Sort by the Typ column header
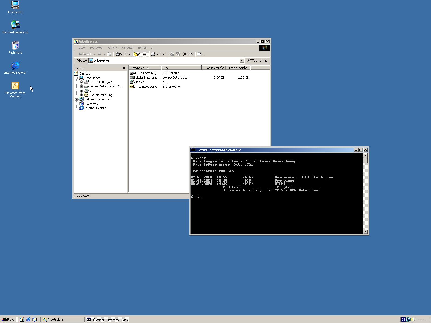Screen dimensions: 431x323 pyautogui.click(x=181, y=68)
